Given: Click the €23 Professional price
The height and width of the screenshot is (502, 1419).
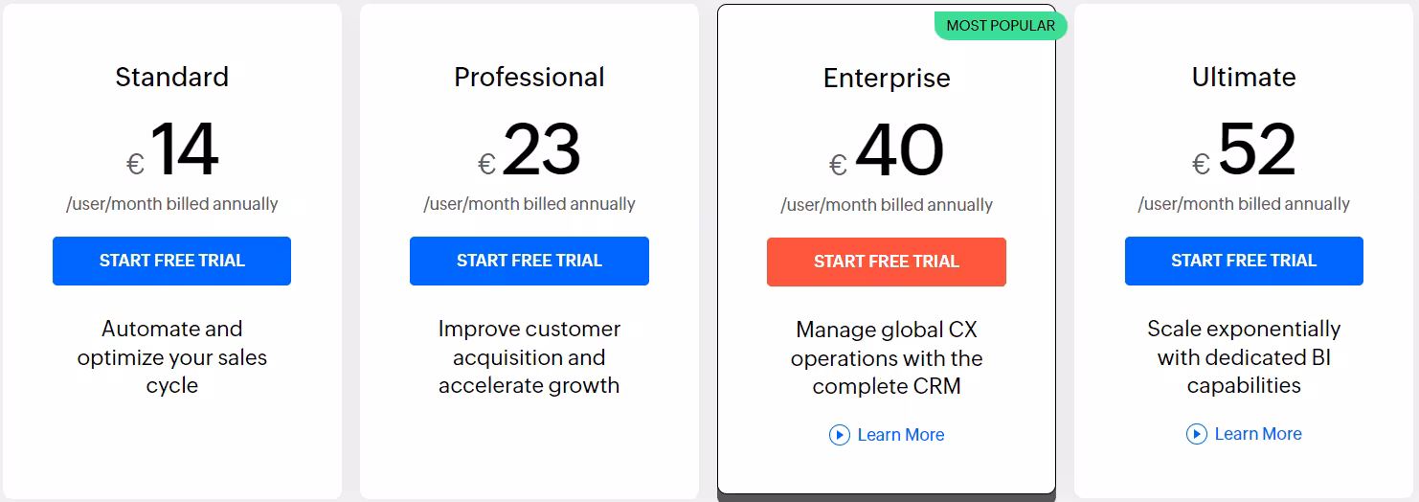Looking at the screenshot, I should (529, 150).
